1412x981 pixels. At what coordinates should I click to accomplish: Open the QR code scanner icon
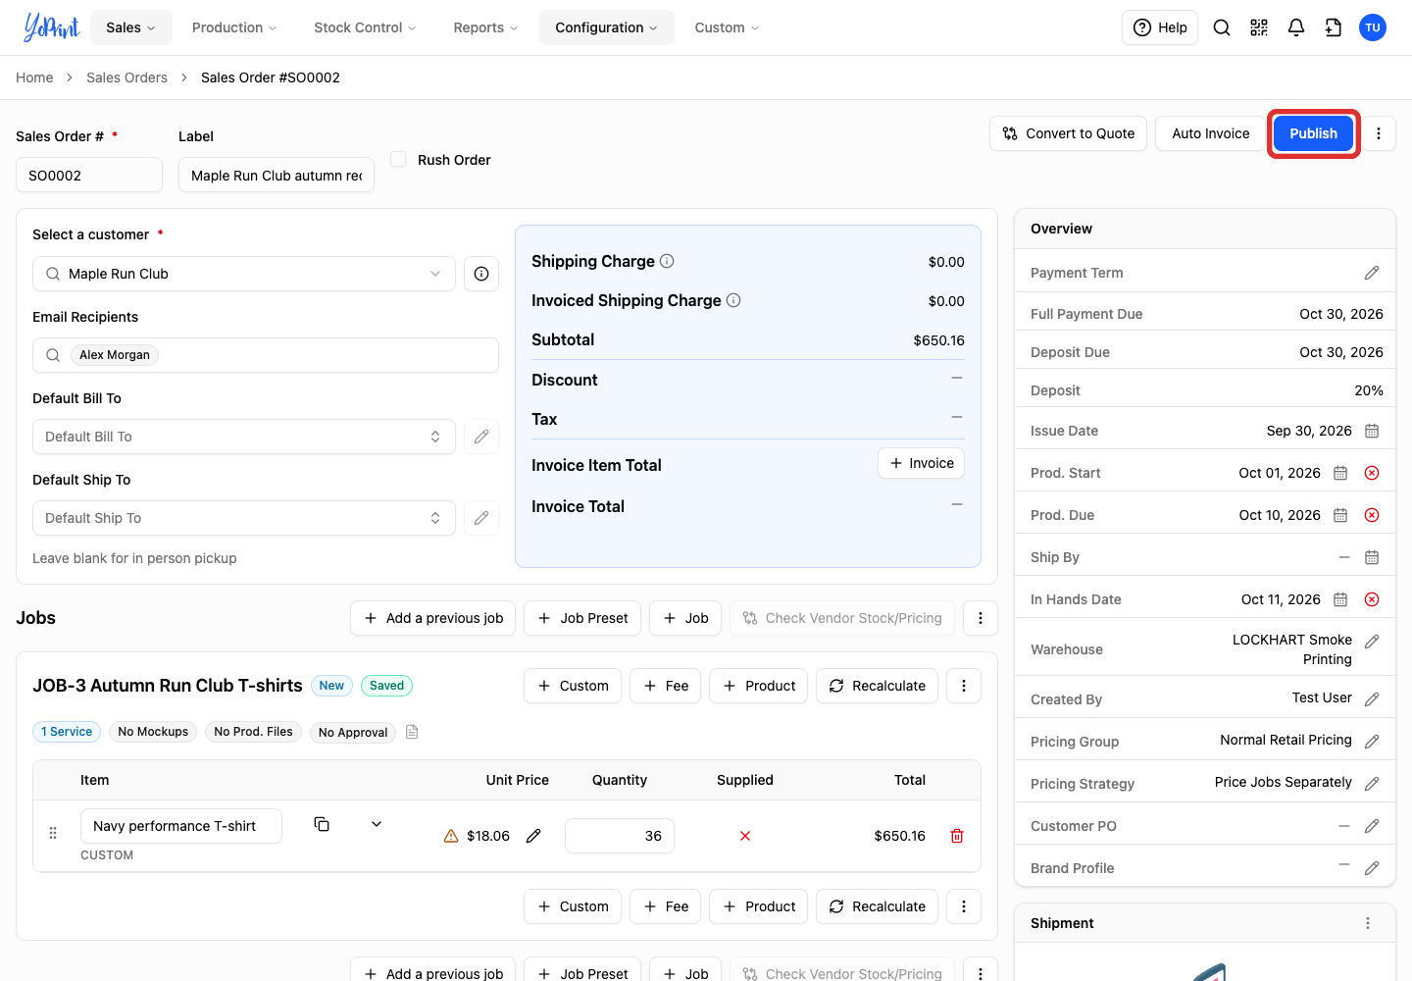[1259, 27]
